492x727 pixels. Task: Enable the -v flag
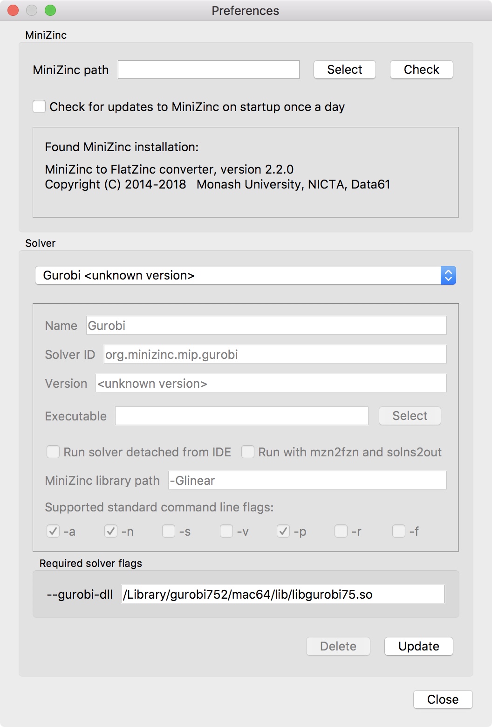[x=226, y=531]
